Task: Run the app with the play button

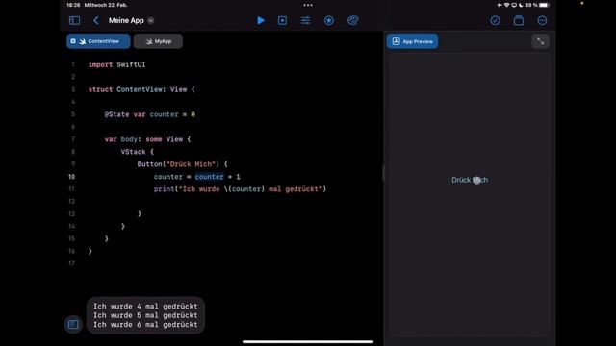Action: coord(261,20)
